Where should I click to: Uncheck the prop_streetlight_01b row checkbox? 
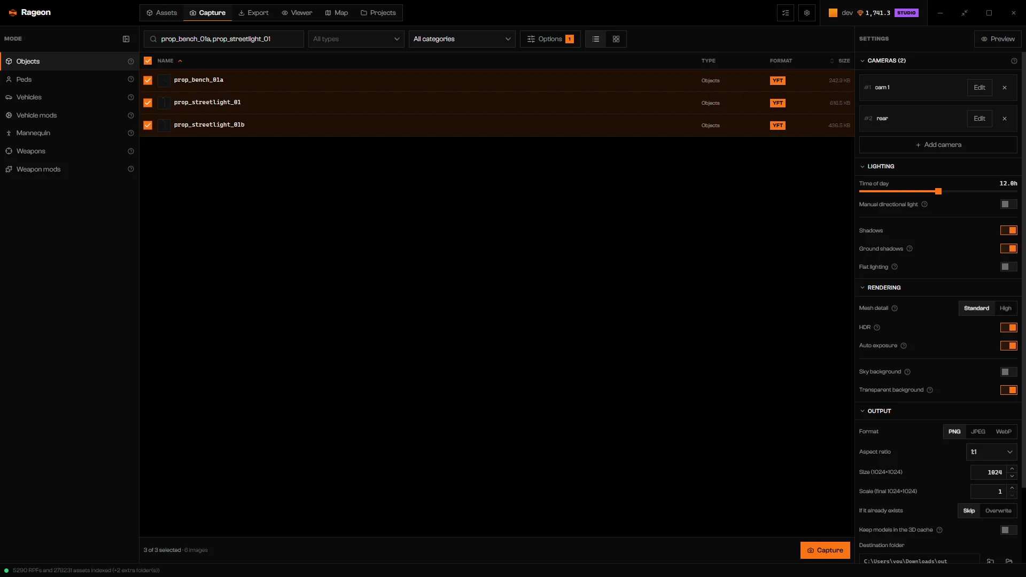[148, 126]
